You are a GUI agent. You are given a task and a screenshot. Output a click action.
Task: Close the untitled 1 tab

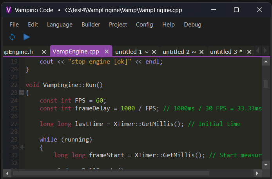click(154, 52)
